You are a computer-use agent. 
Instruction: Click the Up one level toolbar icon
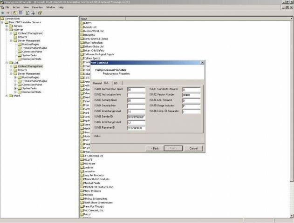coord(15,13)
